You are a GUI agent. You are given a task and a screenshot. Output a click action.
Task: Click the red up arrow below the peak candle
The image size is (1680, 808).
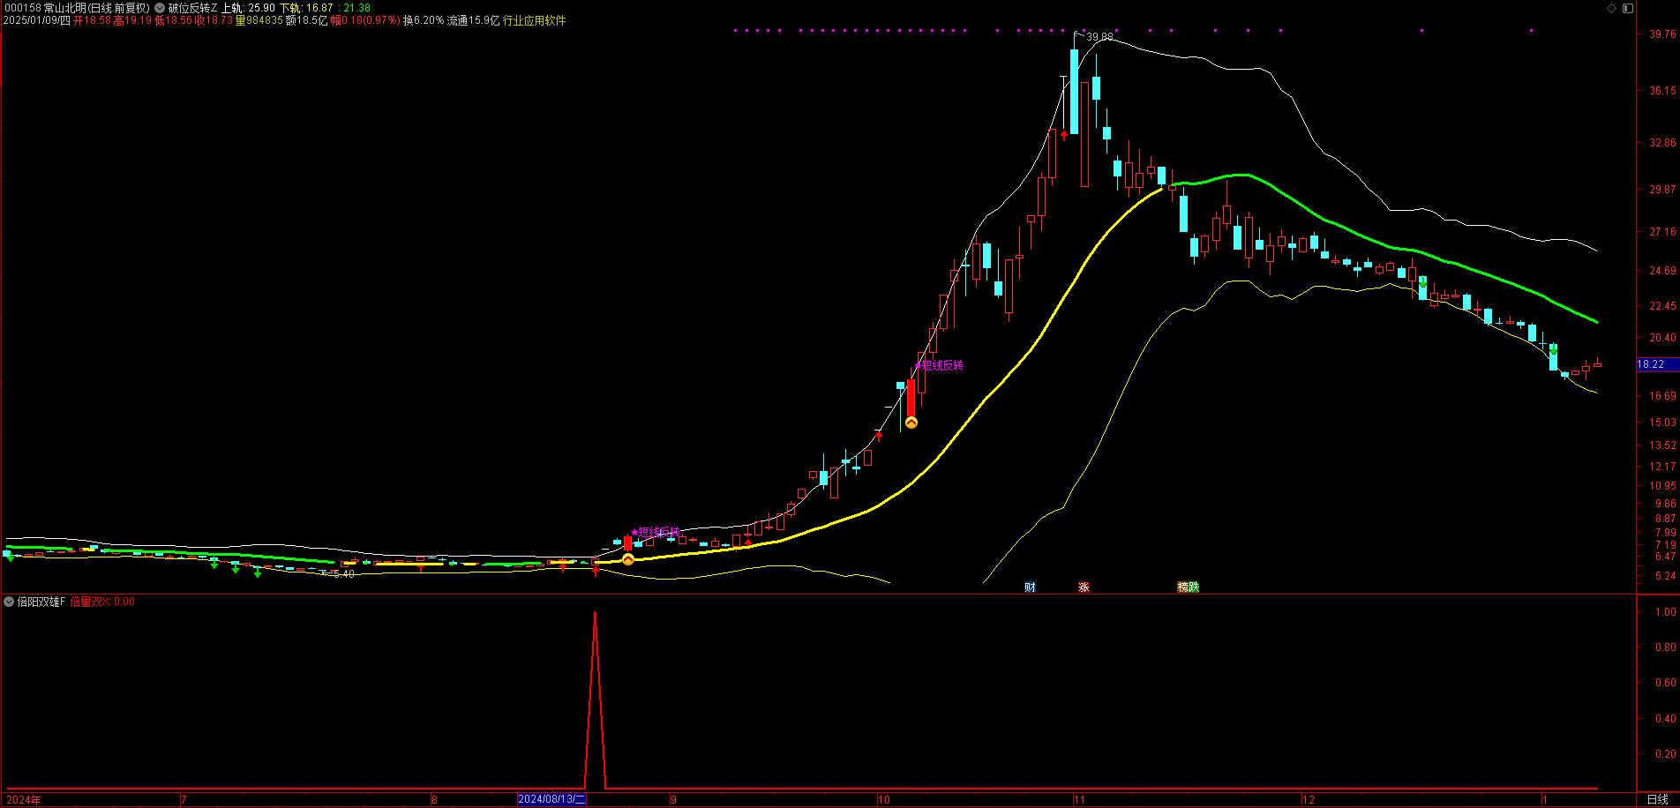click(1064, 135)
